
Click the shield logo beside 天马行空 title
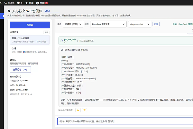(9, 11)
